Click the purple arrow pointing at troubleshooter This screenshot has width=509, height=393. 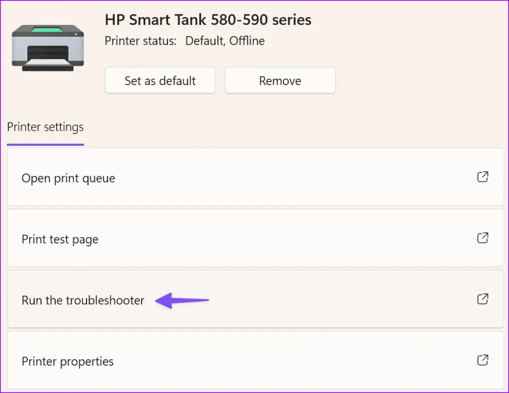point(182,300)
